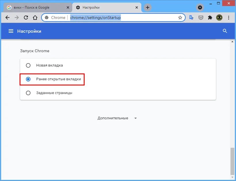The height and width of the screenshot is (181, 236).
Task: Click the Настройки header title
Action: [x=29, y=31]
